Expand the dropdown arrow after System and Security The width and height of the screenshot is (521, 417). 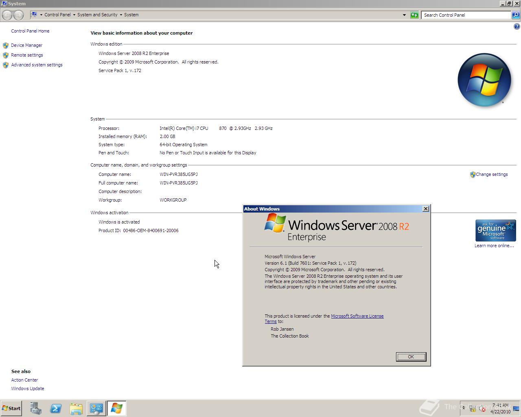pos(121,15)
